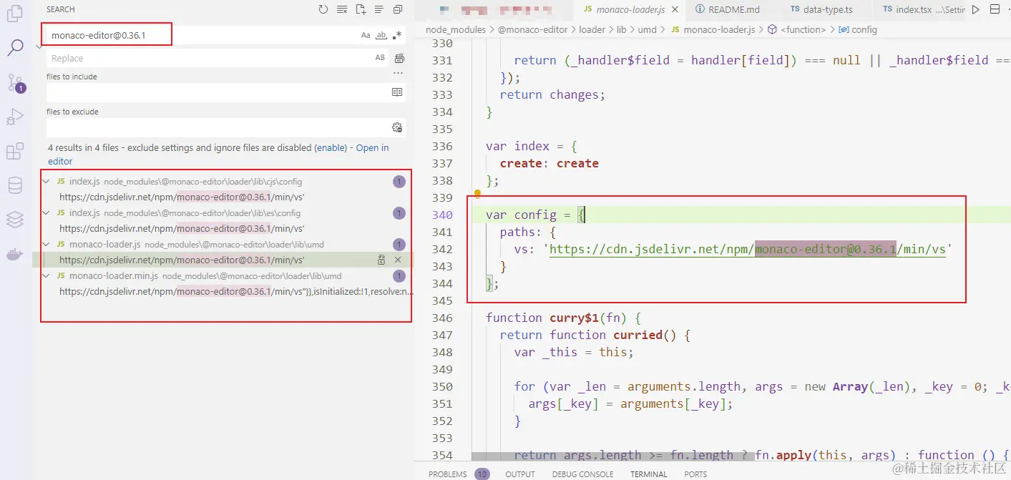Switch to the README.md tab
This screenshot has height=480, width=1011.
point(727,9)
